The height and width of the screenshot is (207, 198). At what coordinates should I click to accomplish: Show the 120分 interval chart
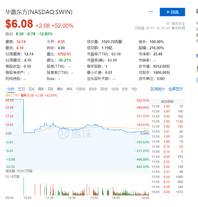81,89
